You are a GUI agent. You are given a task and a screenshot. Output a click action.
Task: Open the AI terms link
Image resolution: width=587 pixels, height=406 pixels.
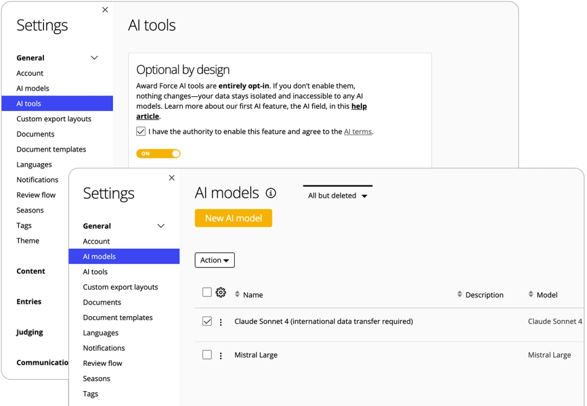[x=358, y=132]
